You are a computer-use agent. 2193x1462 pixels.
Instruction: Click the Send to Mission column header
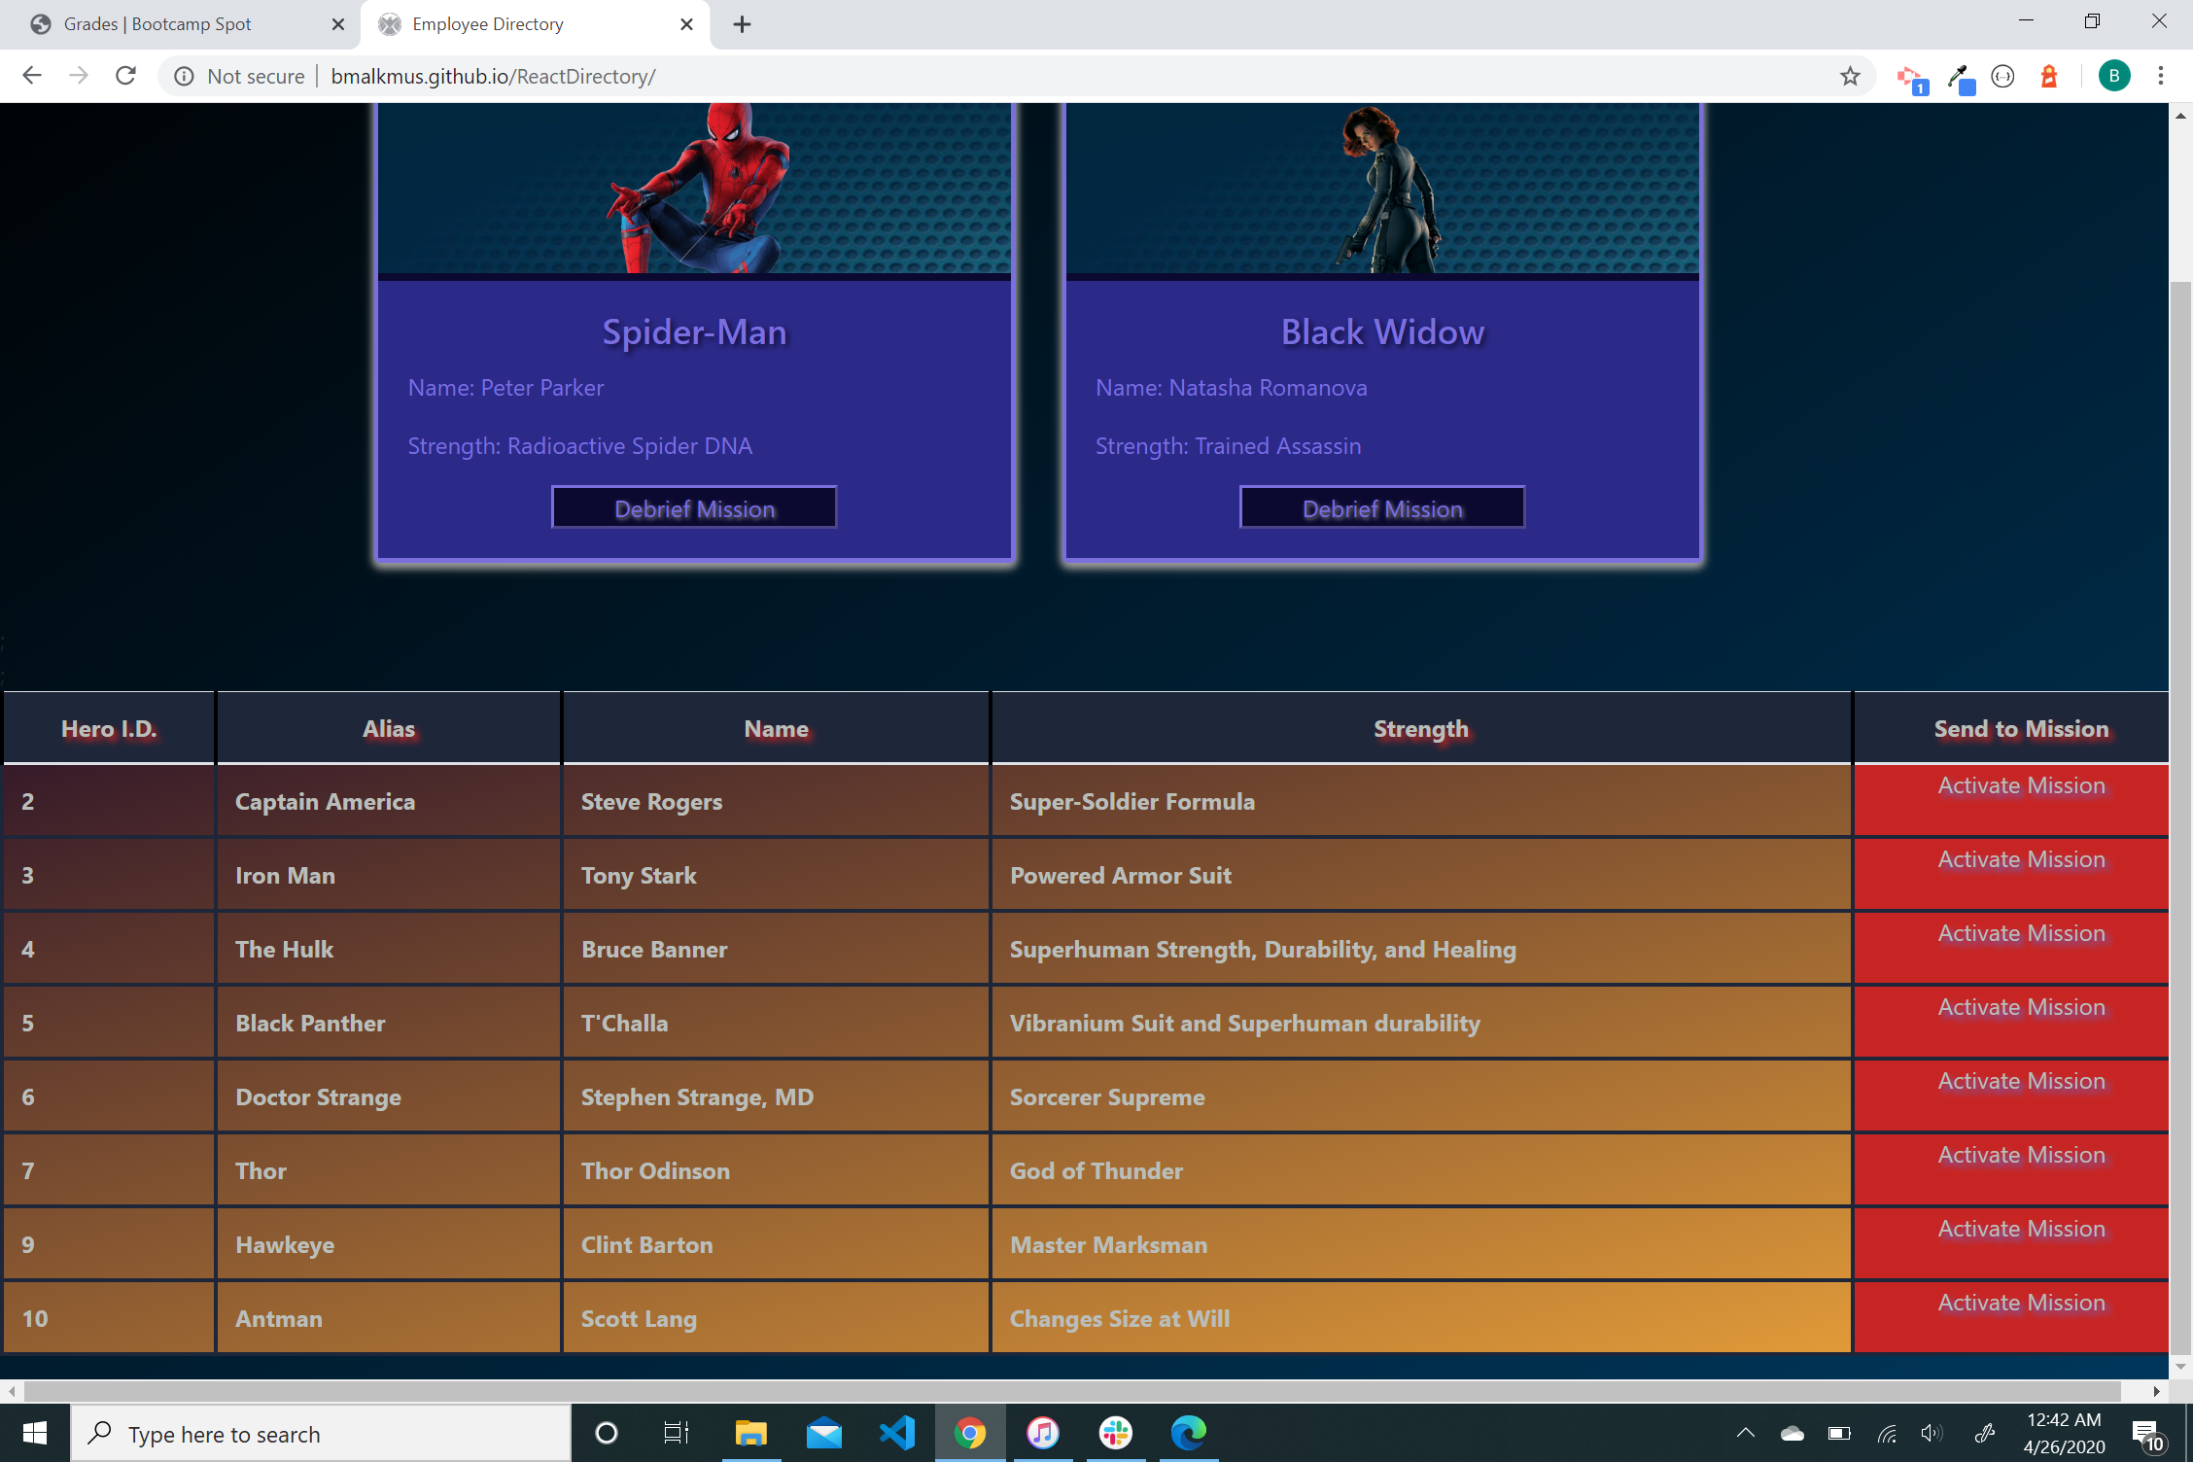tap(2020, 729)
